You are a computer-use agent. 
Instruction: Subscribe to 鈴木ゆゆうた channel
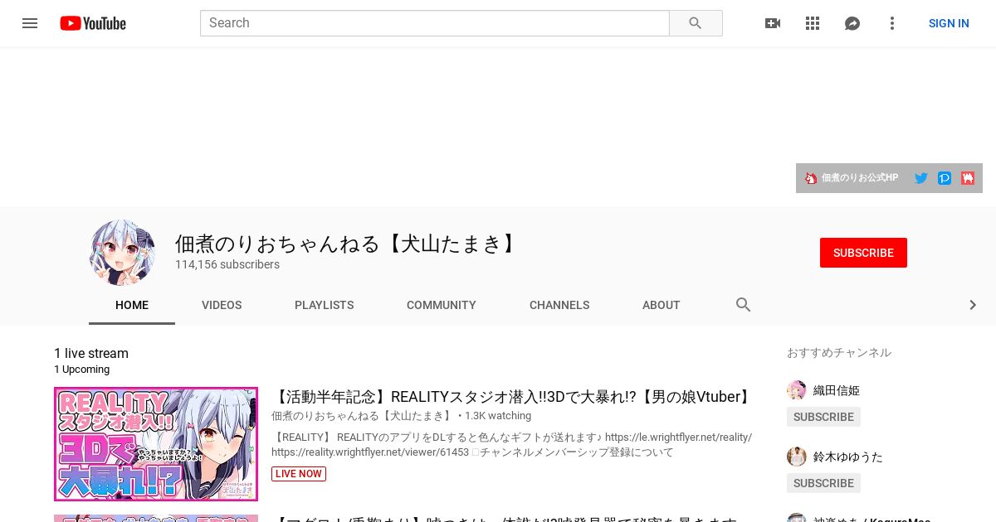click(823, 483)
